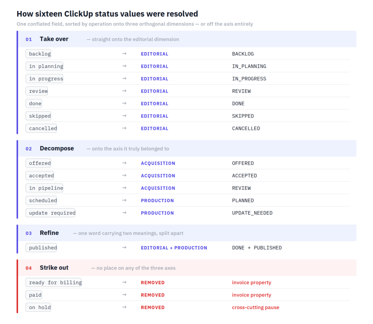Select the "DONE + PUBLISHED" target value

click(257, 248)
